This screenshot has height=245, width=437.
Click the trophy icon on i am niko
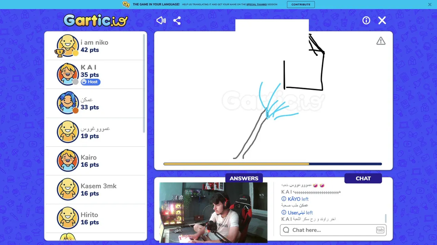59,52
